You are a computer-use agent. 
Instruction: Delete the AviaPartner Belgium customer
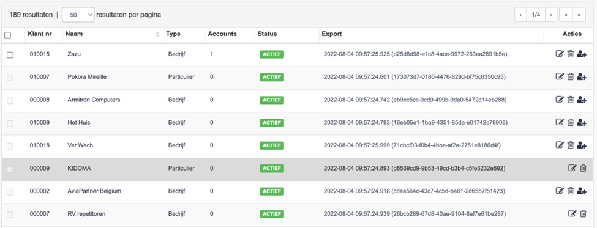(x=570, y=191)
